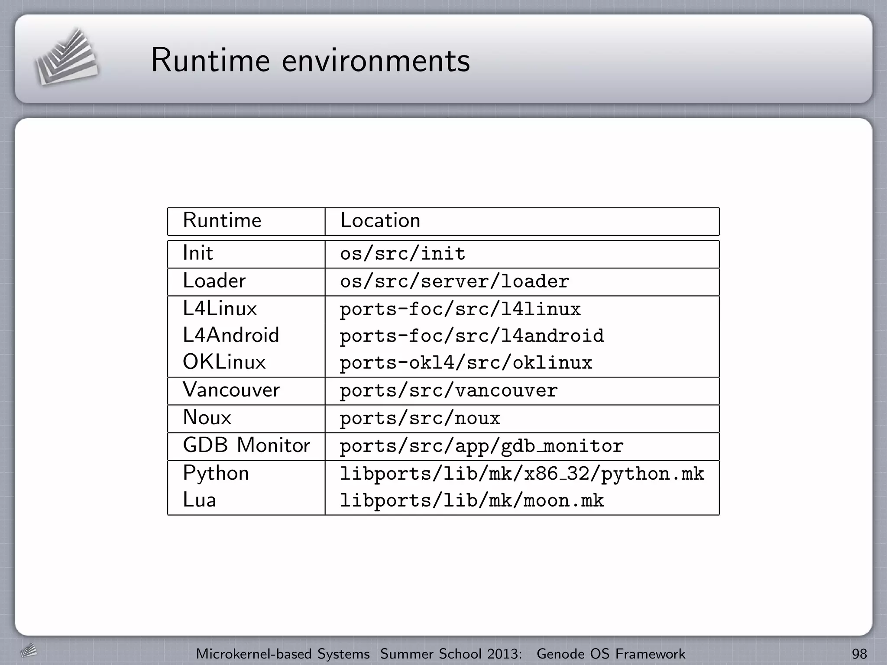This screenshot has height=665, width=887.
Task: Click os/src/server/loader path text
Action: click(454, 281)
